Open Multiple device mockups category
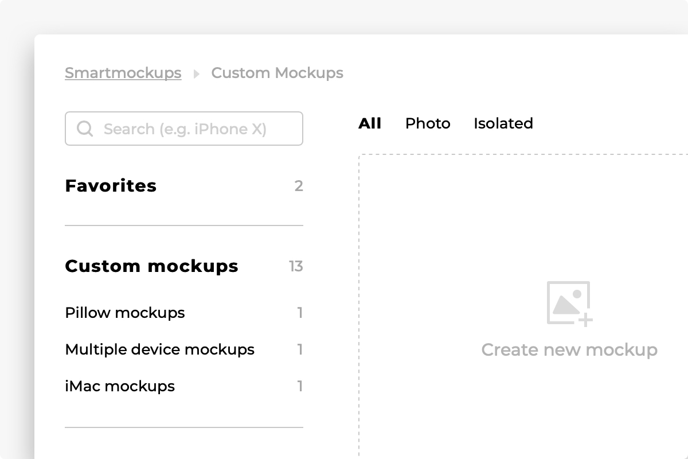Viewport: 688px width, 459px height. [159, 349]
